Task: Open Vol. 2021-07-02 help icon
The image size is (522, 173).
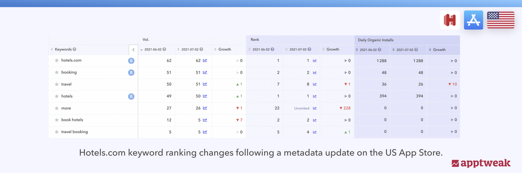Action: 201,49
